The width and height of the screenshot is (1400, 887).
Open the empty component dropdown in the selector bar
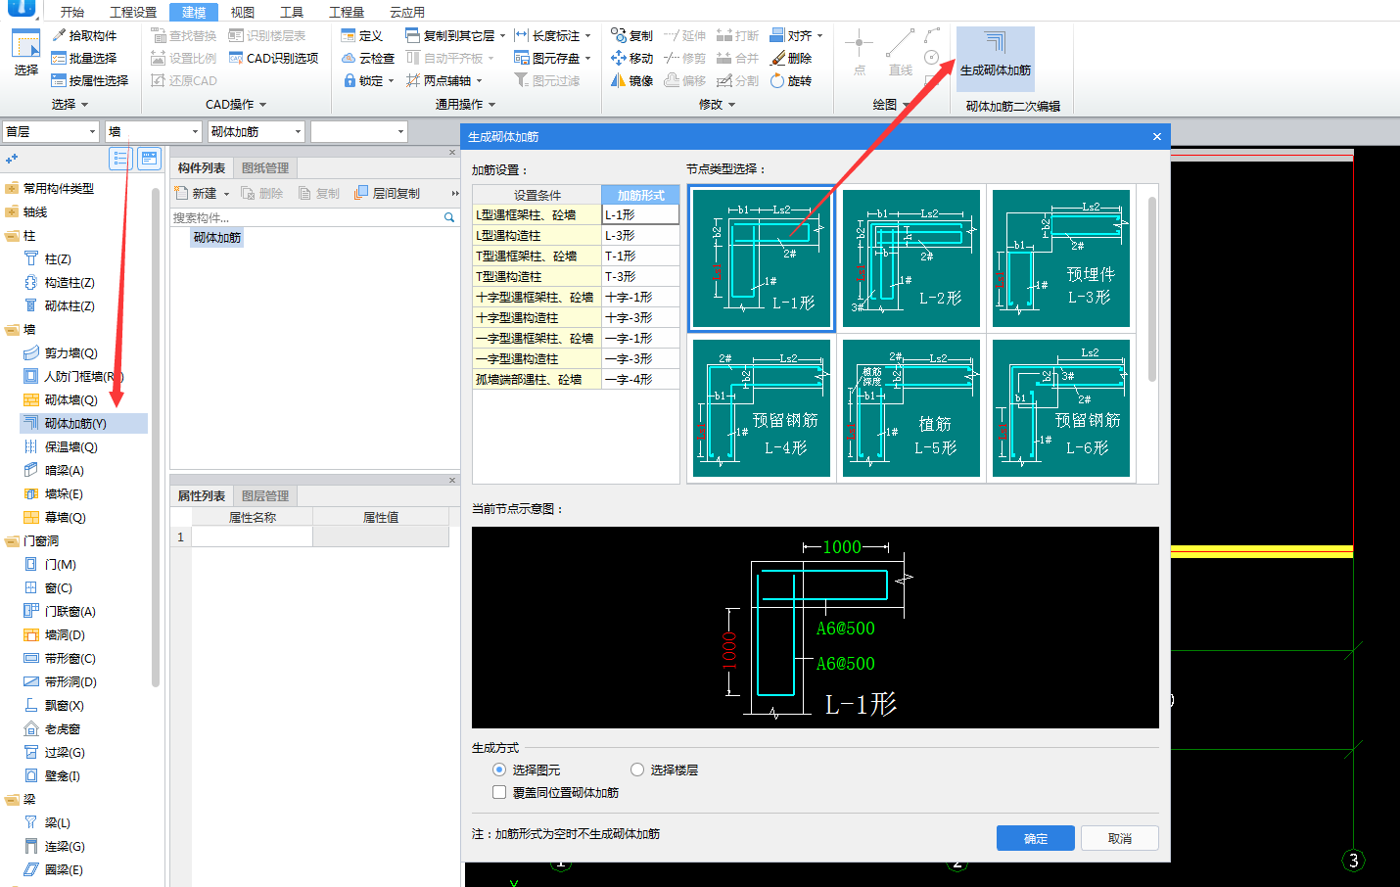point(358,131)
